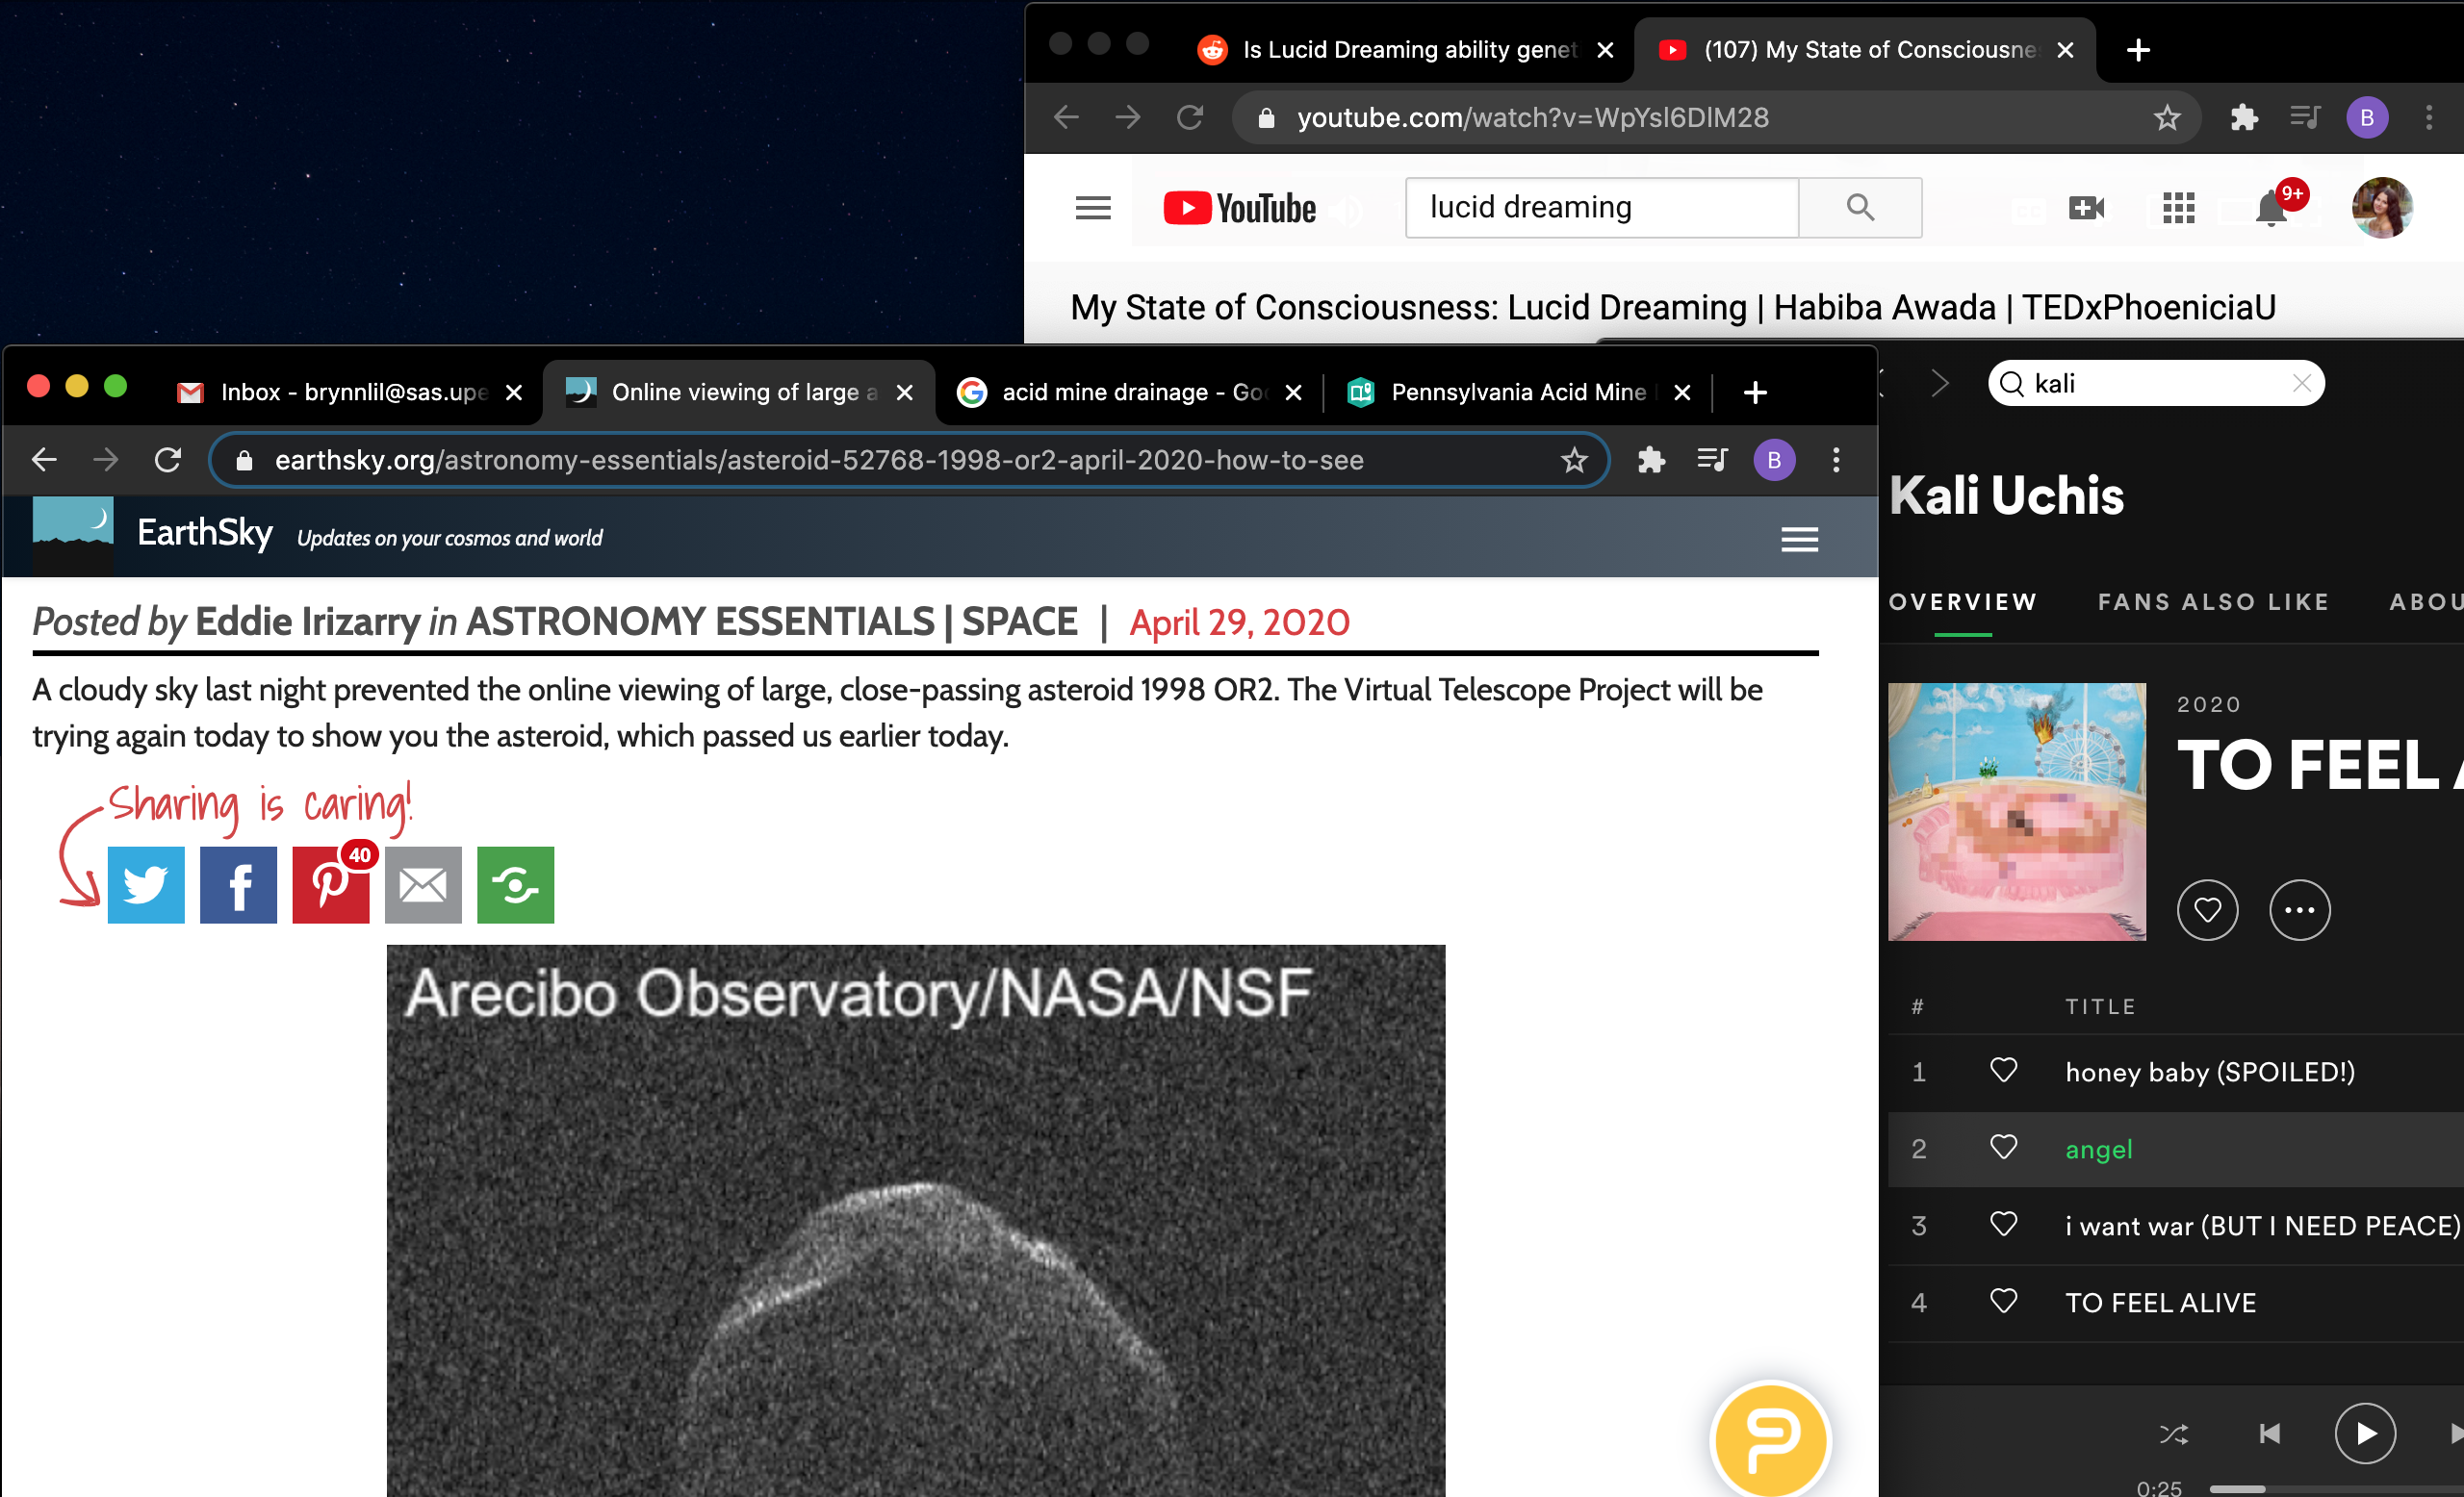Like the song i want war

[2003, 1224]
